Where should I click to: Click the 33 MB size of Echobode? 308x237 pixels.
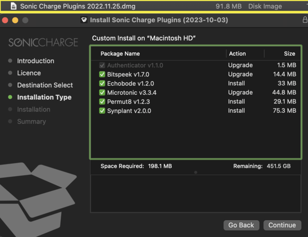click(287, 83)
